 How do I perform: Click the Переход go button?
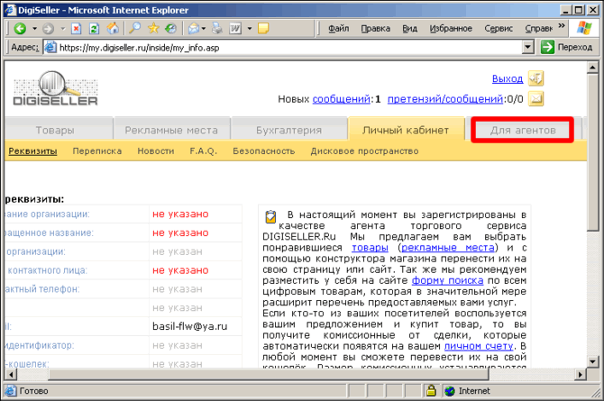[x=567, y=48]
